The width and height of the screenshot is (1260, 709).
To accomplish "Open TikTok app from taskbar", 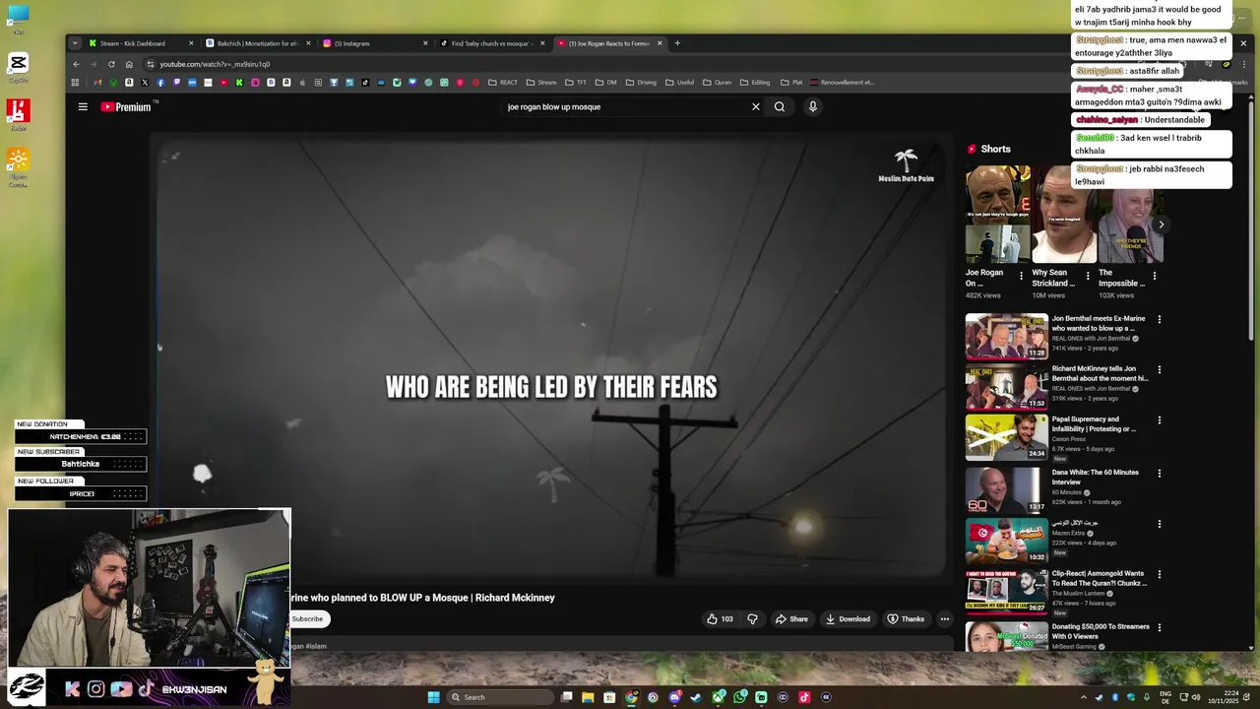I will pyautogui.click(x=804, y=697).
